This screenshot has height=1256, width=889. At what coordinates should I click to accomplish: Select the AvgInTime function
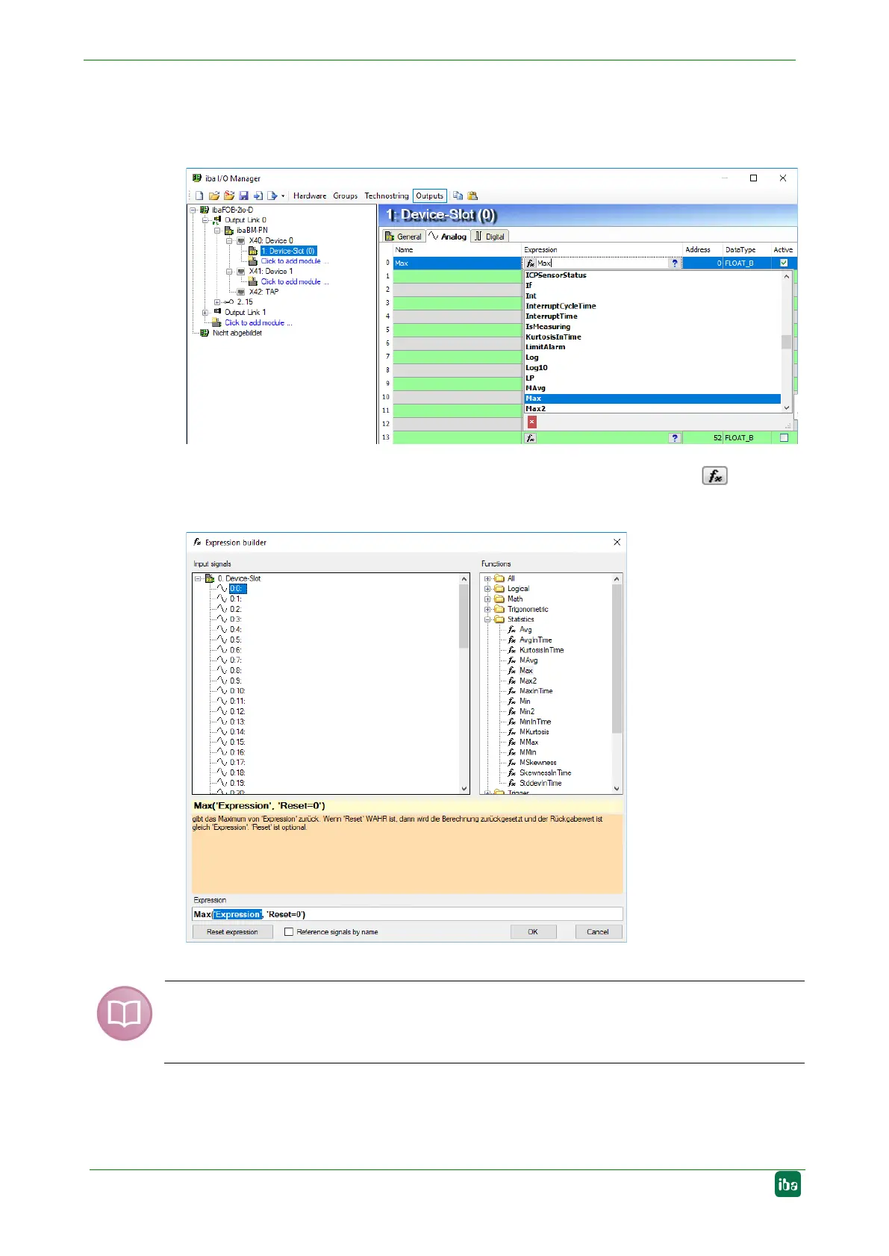click(x=535, y=640)
